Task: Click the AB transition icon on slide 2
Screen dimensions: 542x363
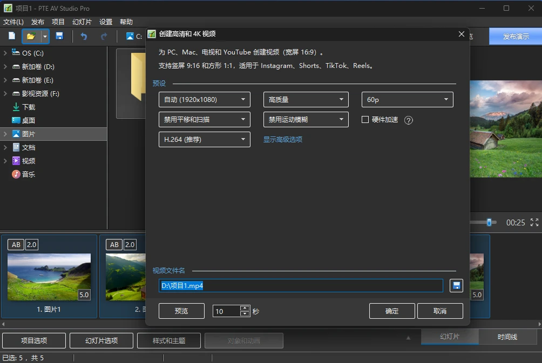Action: (114, 244)
